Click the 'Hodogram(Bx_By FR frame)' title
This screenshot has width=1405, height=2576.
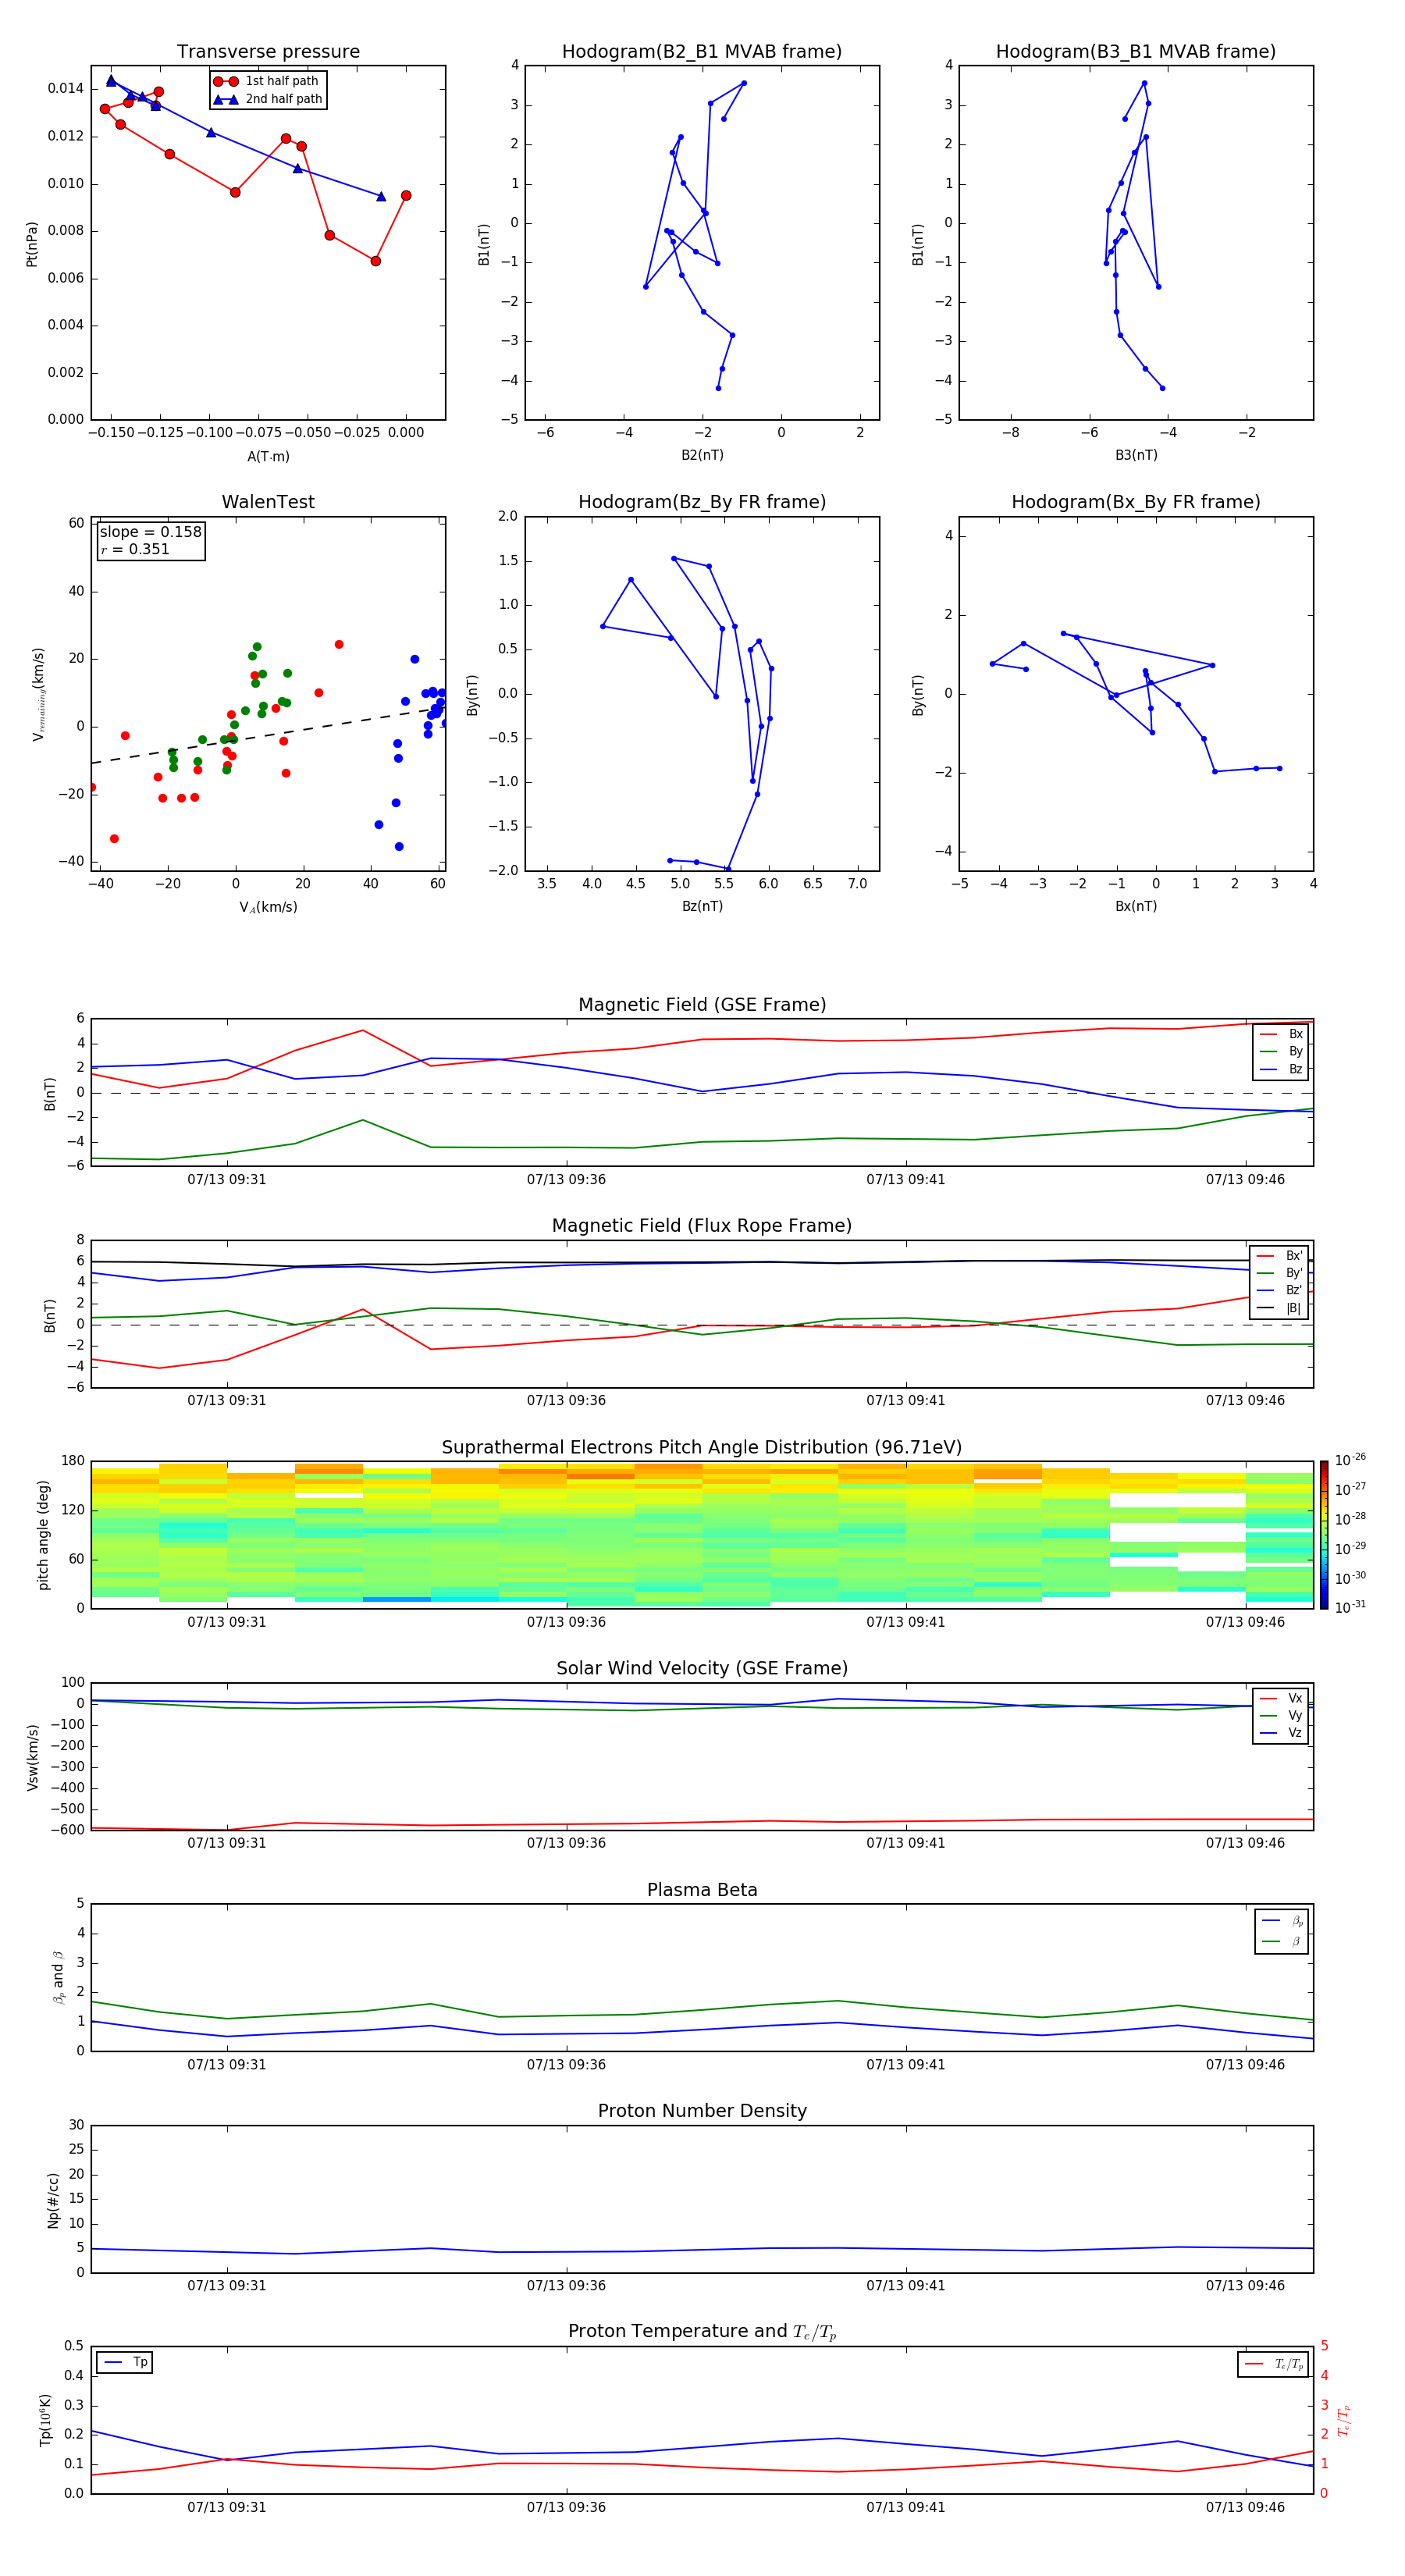(1136, 502)
